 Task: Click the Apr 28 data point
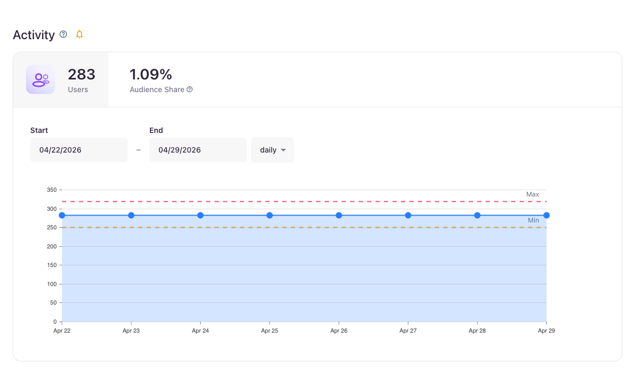click(x=478, y=216)
